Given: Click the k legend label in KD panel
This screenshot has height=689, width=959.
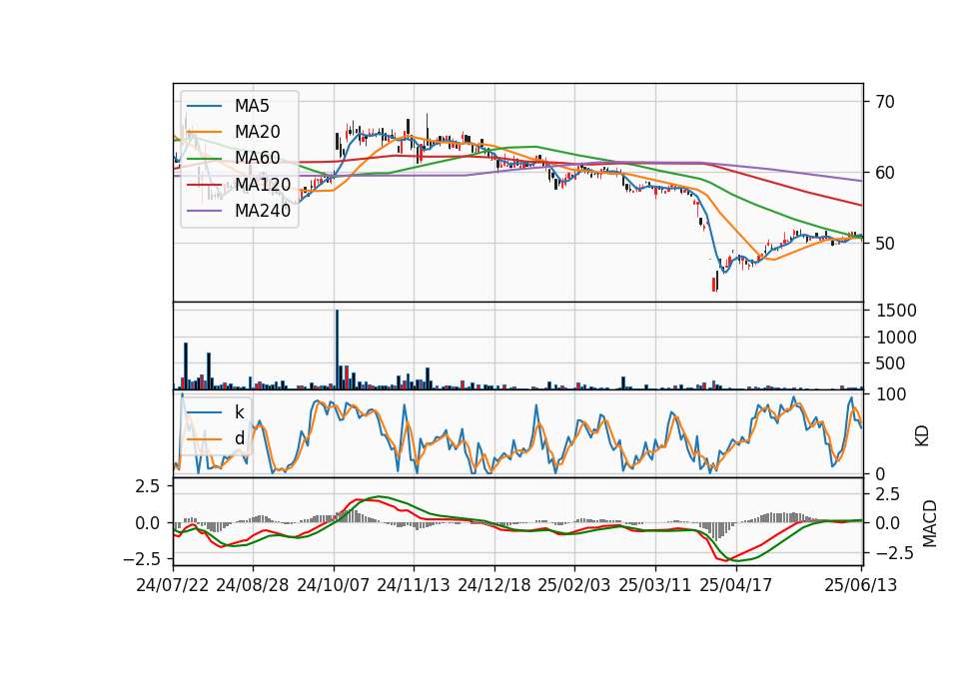Looking at the screenshot, I should point(239,412).
